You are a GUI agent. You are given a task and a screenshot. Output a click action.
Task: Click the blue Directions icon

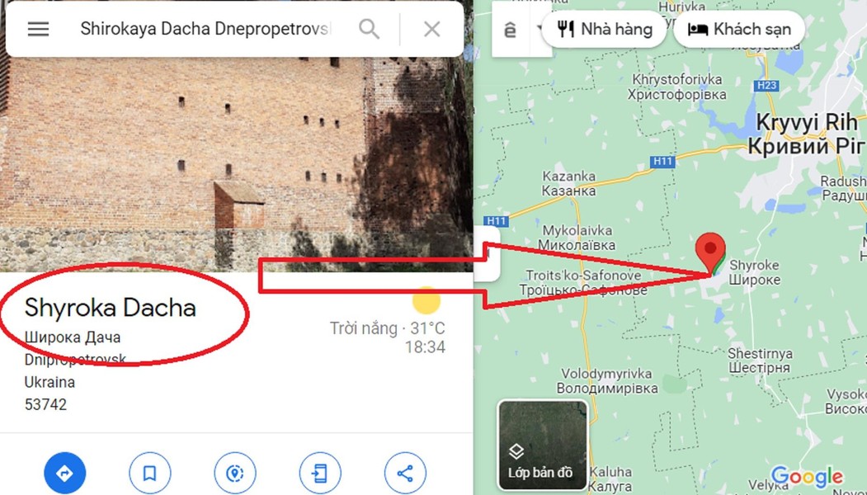(x=64, y=473)
